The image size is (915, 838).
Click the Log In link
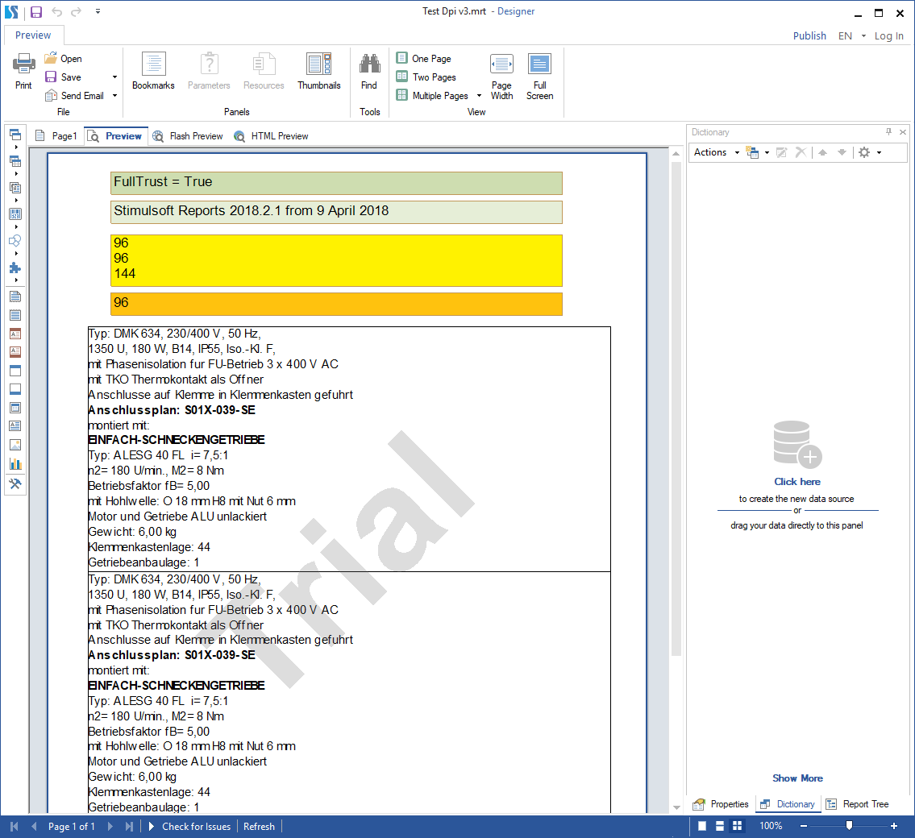[888, 35]
